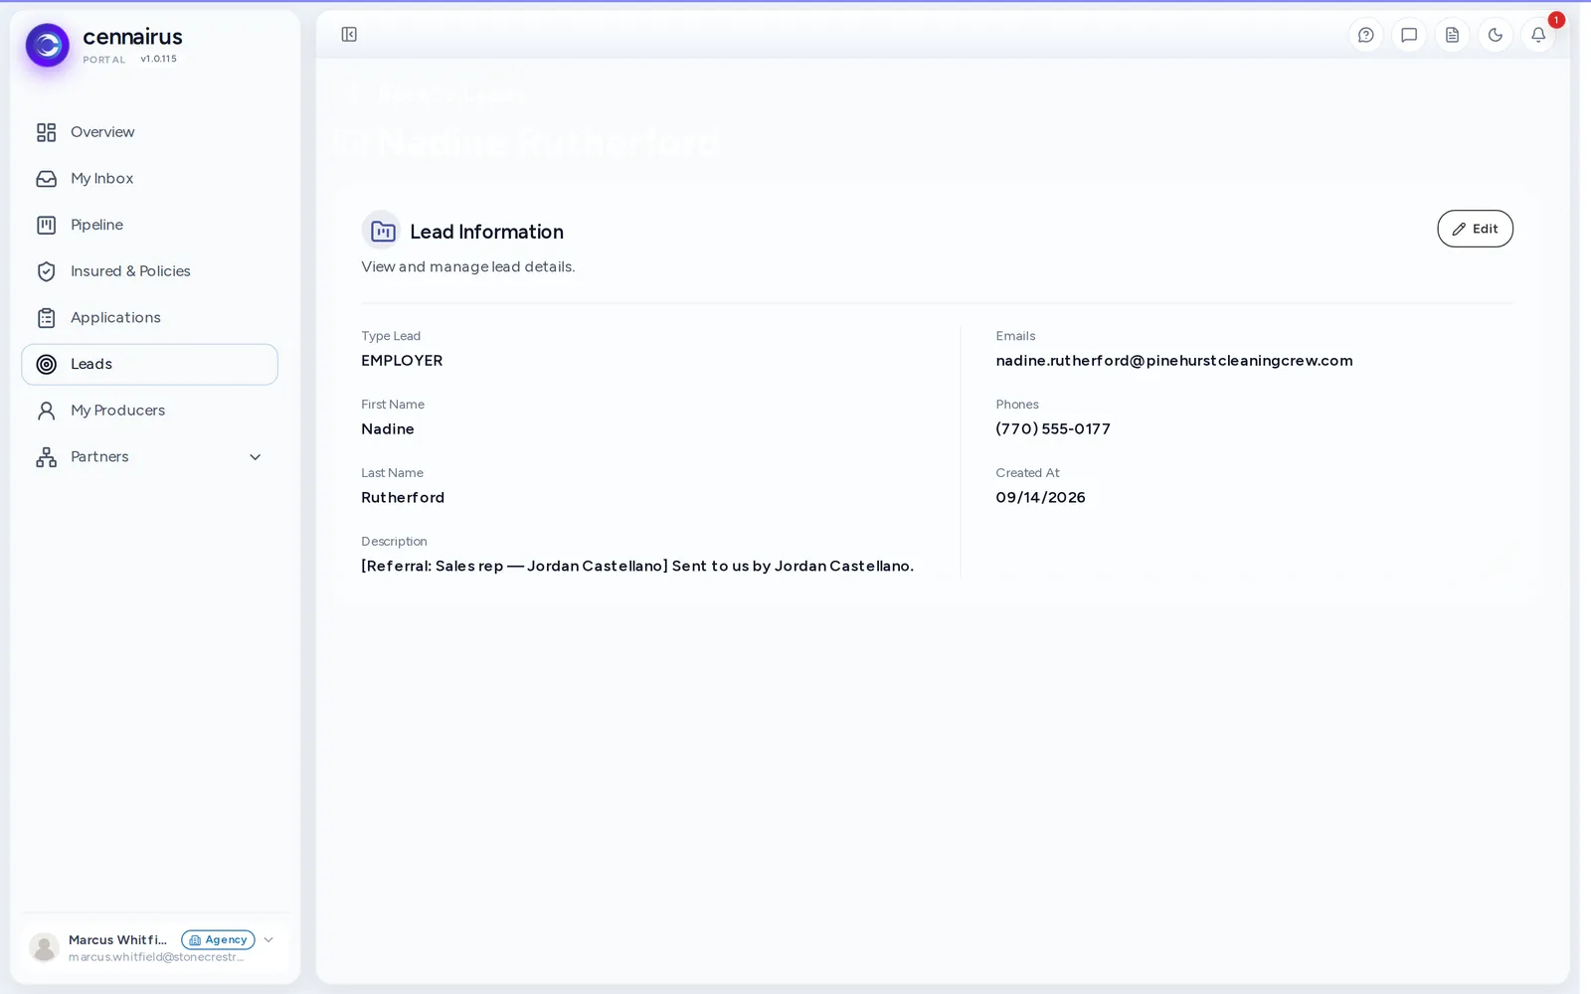1591x994 pixels.
Task: Toggle dark mode moon icon
Action: 1496,35
